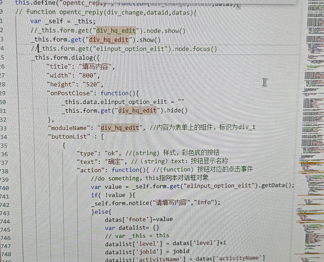Click the datalist['activityName'] assignment line
This screenshot has height=262, width=324.
coord(185,259)
